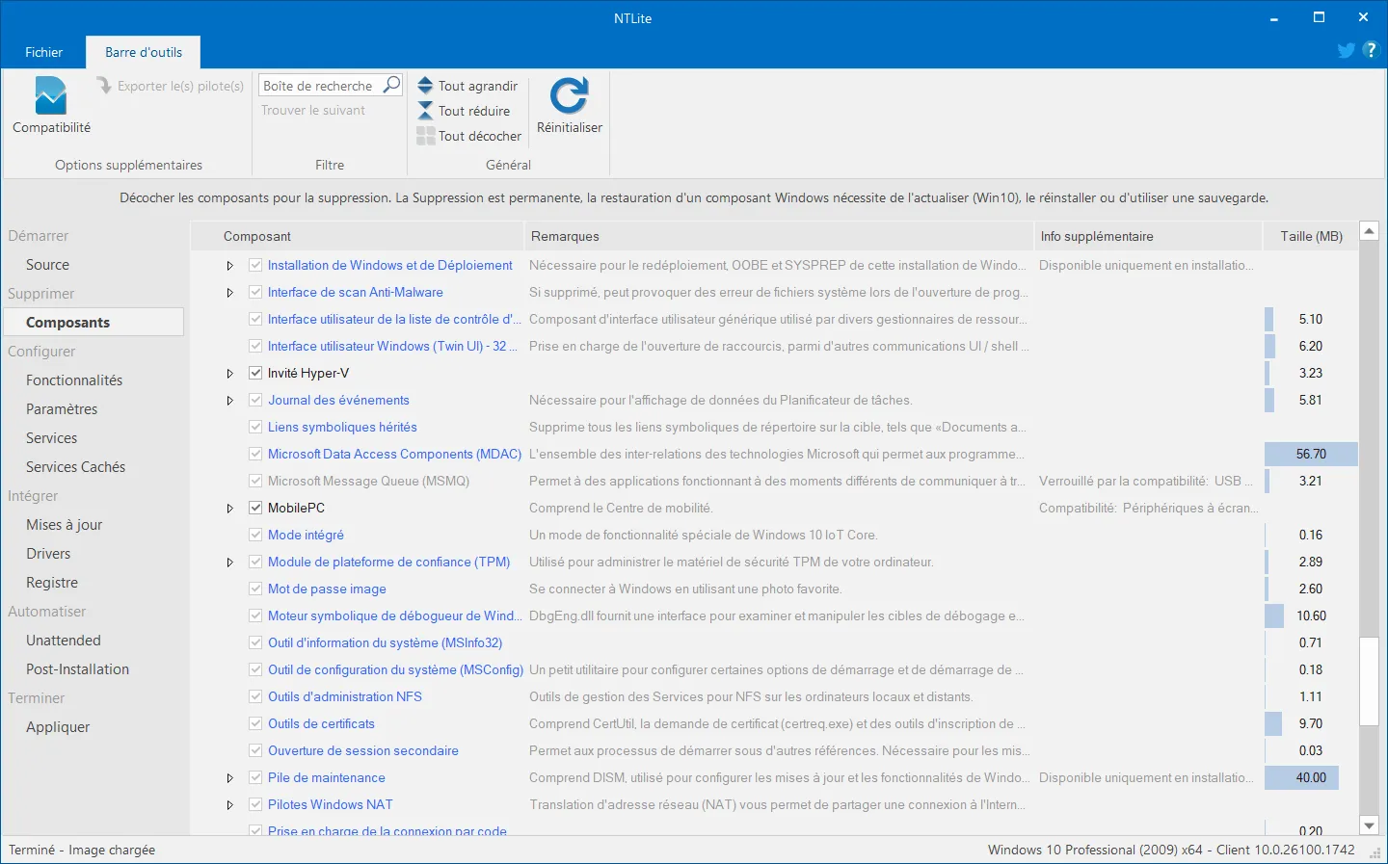Click the 56.70 size bar

(x=1311, y=454)
